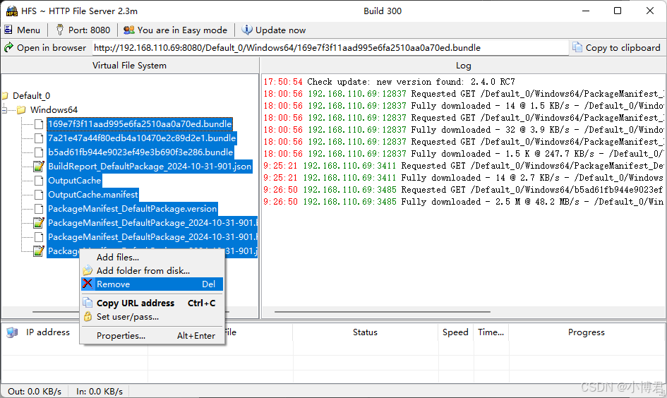The image size is (667, 398).
Task: Select b5ad61fb944e9023ef49e3b690f3e286.bundle file
Action: 140,152
